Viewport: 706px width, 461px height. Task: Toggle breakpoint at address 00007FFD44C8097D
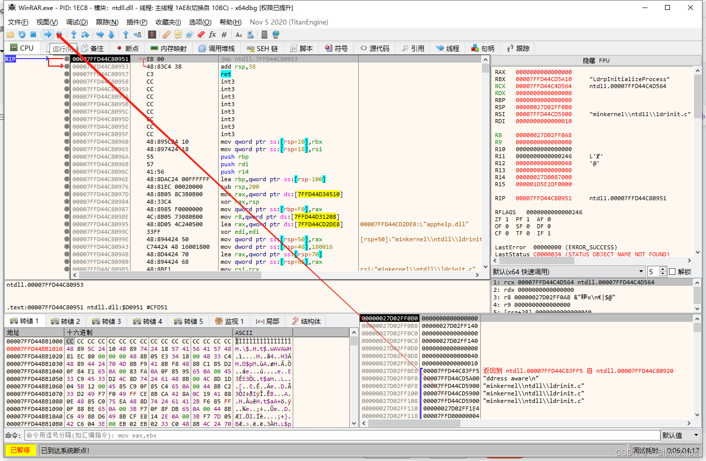coord(67,194)
